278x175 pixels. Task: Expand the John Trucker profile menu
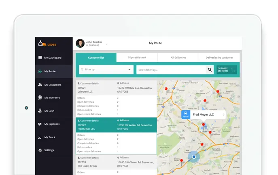coord(107,44)
